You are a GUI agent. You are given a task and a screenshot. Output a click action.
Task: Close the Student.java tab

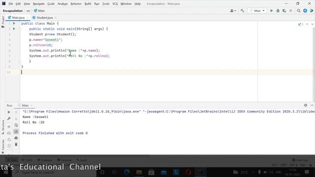[x=56, y=18]
